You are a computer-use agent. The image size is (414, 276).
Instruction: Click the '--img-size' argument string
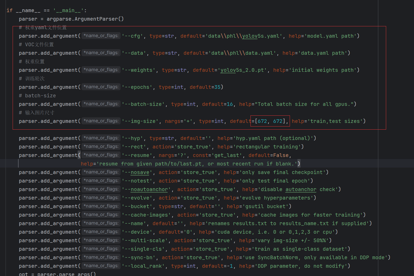140,121
